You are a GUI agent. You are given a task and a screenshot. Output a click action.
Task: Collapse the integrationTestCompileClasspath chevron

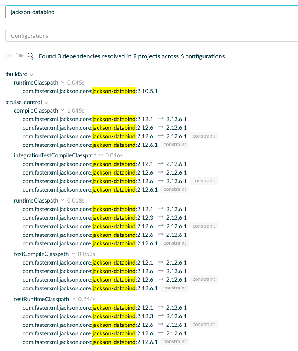tap(101, 155)
